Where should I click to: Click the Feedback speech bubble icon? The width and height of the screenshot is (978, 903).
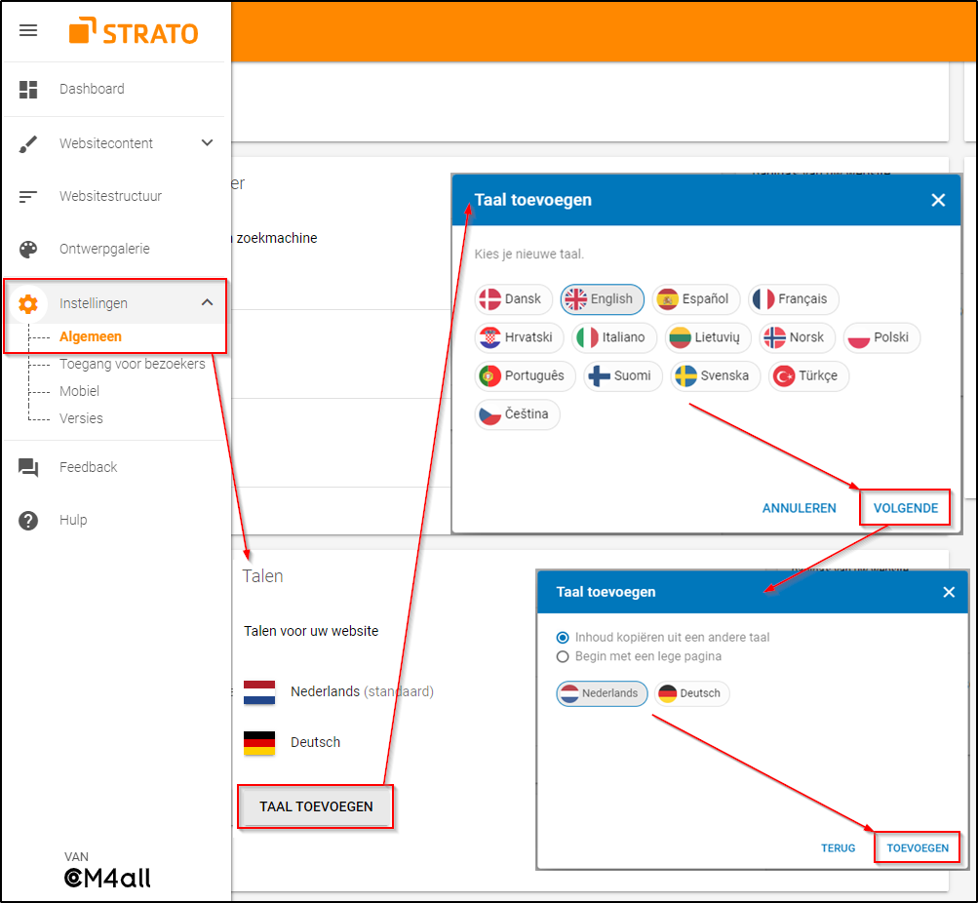[x=28, y=468]
